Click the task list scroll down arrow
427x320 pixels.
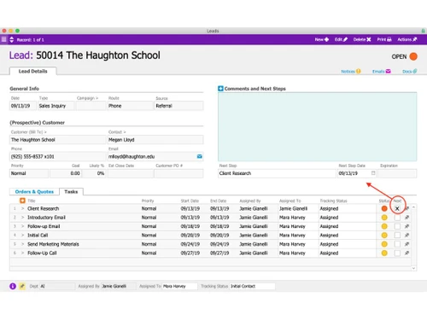click(x=413, y=268)
